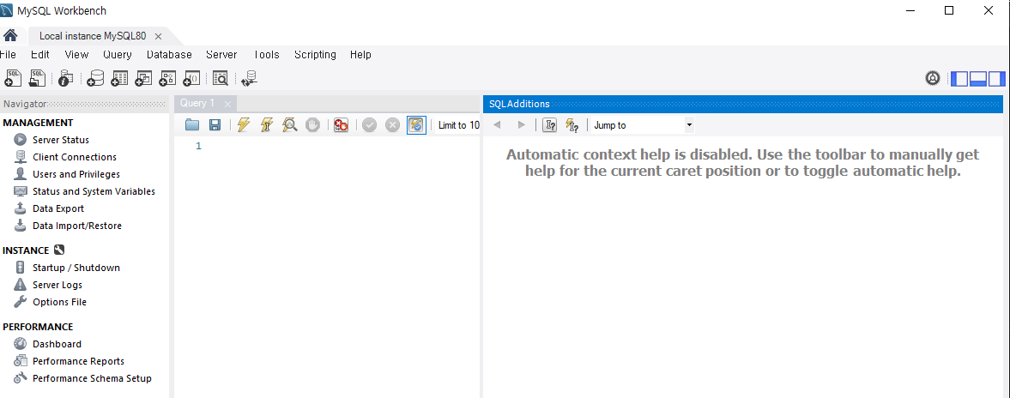
Task: Open the Edit menu
Action: point(40,55)
